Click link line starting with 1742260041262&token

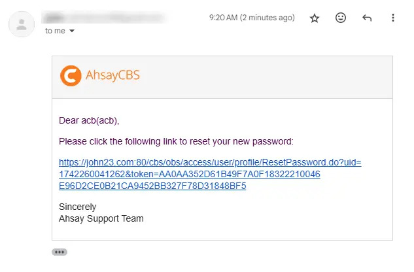(x=189, y=174)
